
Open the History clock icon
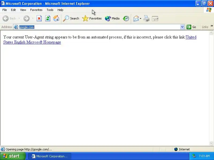[126, 18]
